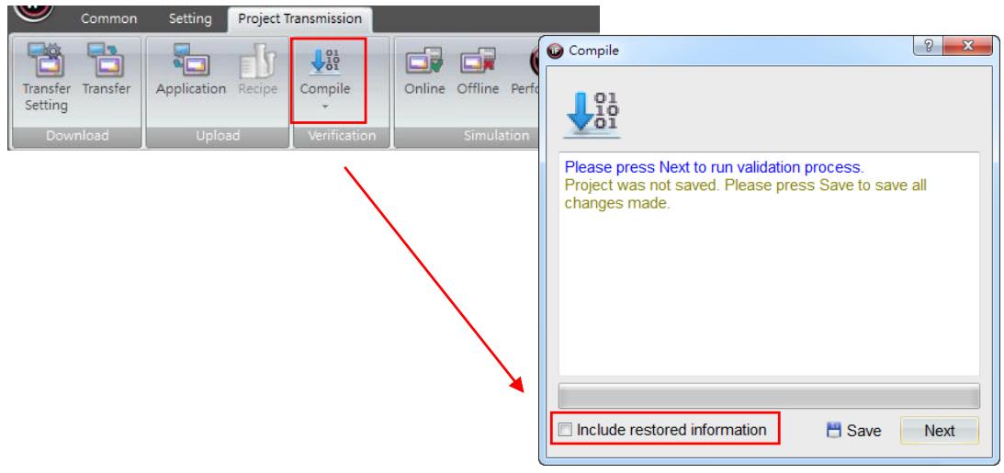1004x473 pixels.
Task: Click the help question mark button
Action: (929, 46)
